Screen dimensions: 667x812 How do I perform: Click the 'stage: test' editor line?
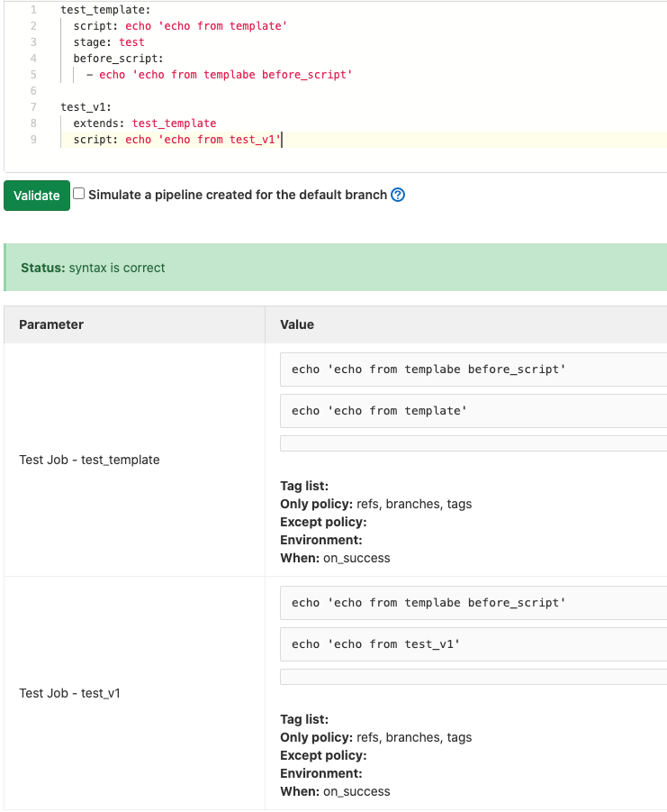pyautogui.click(x=109, y=42)
